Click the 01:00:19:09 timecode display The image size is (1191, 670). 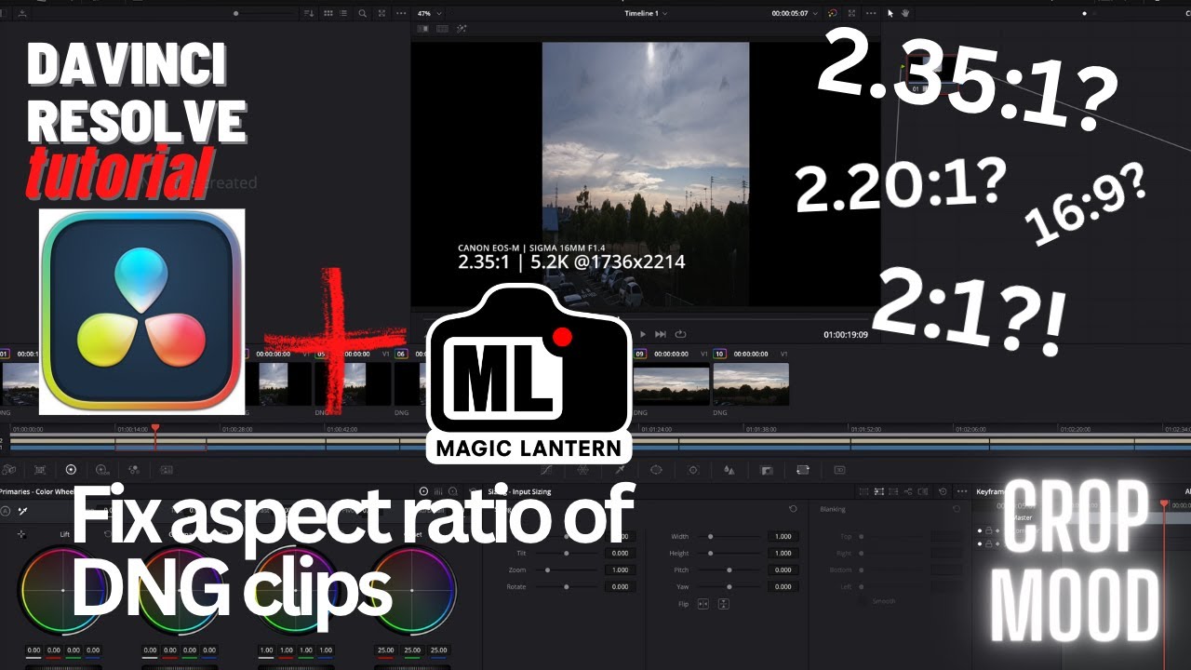[845, 334]
